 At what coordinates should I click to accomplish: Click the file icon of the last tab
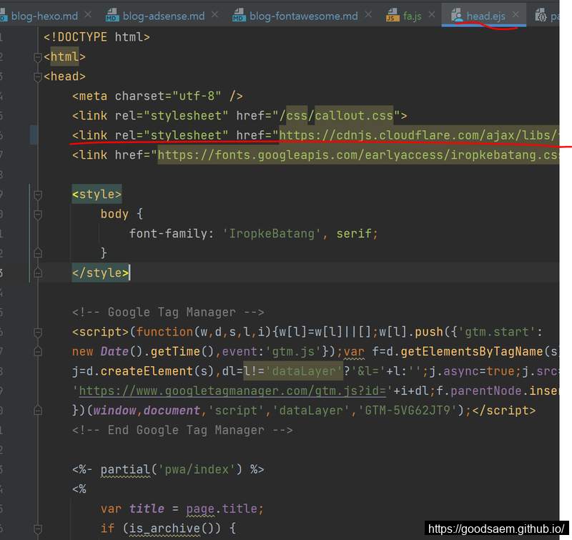point(541,15)
